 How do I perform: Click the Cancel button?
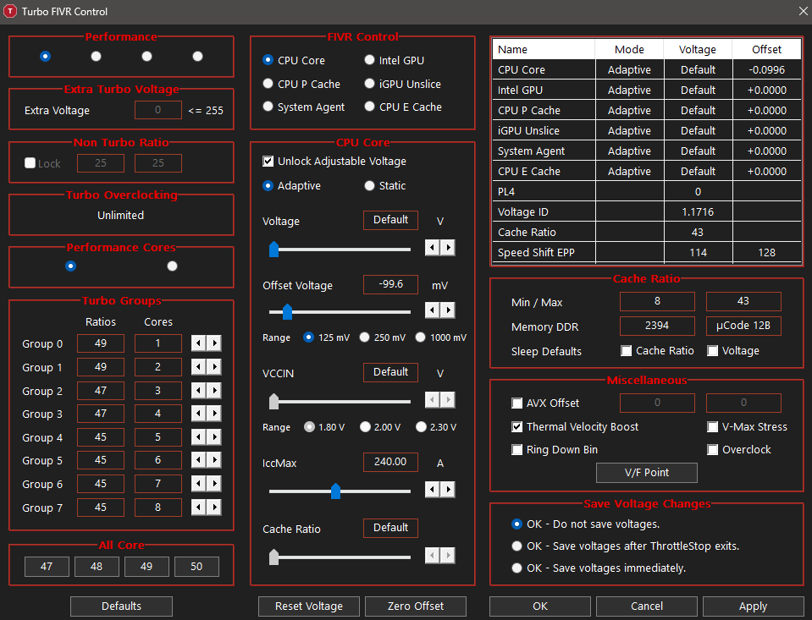[x=647, y=606]
